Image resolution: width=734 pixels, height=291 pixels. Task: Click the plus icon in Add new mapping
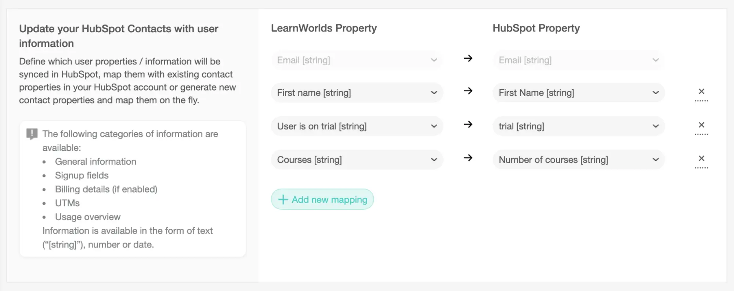pos(283,199)
